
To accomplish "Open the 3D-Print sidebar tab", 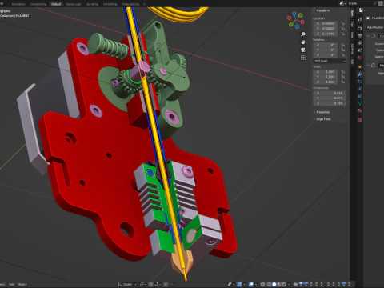I will (x=352, y=50).
